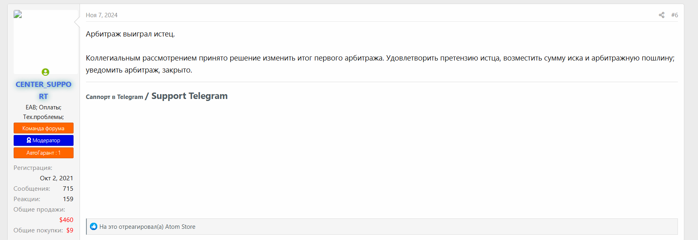Viewport: 698px width, 240px height.
Task: Click the green online status icon
Action: tap(45, 72)
